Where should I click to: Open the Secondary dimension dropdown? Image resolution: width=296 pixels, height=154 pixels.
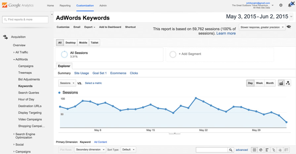(x=90, y=150)
